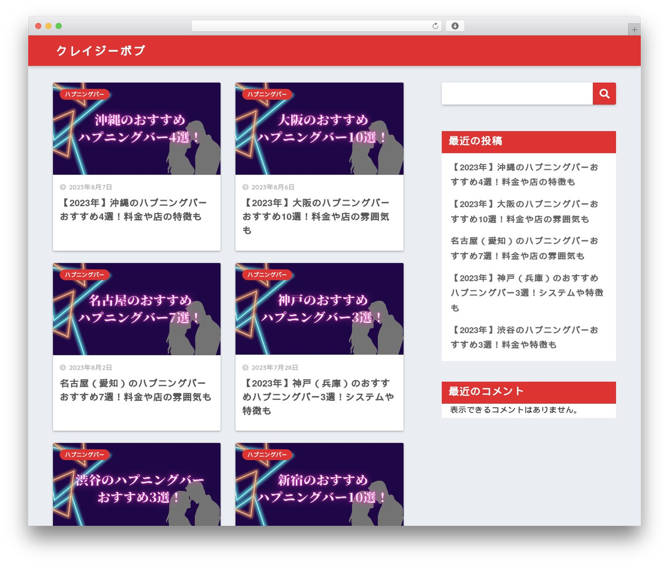Open post title 大阪のハプニングバーおすすめ10選 in main grid

tap(316, 216)
